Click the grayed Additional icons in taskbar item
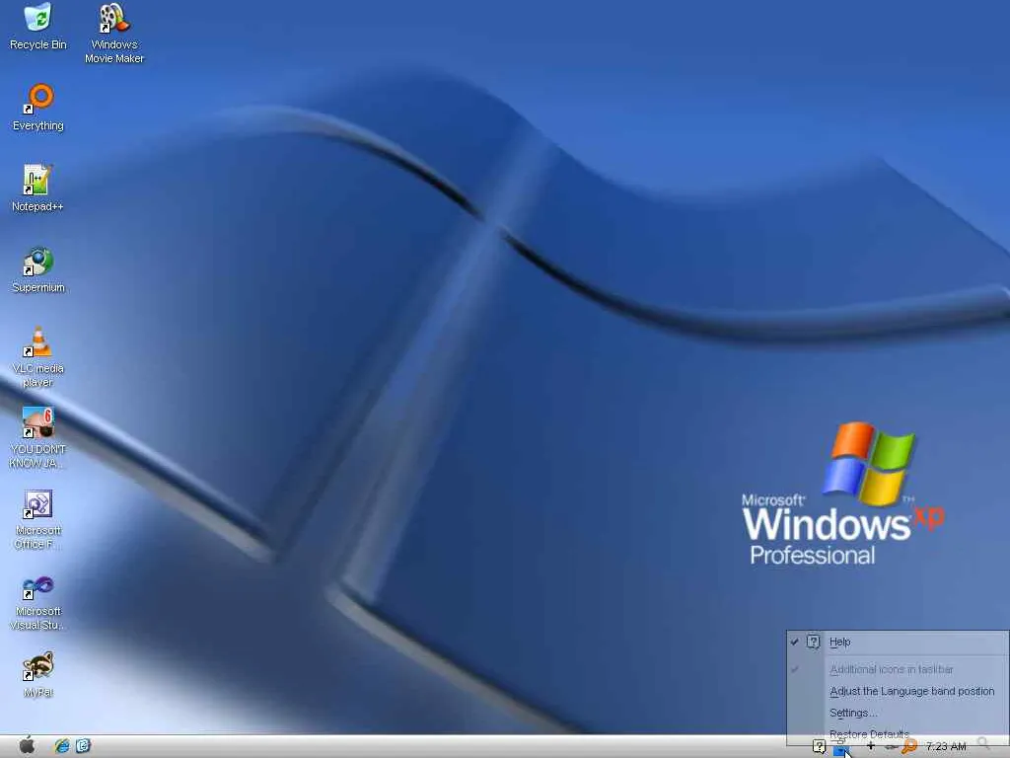This screenshot has width=1010, height=758. (x=898, y=670)
